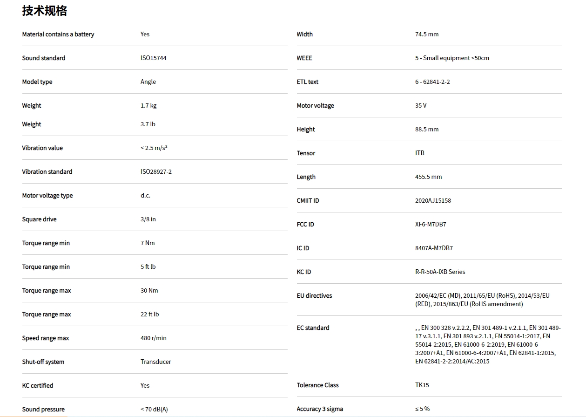This screenshot has height=417, width=586.
Task: Click the 3.7 lb weight value
Action: click(x=148, y=124)
